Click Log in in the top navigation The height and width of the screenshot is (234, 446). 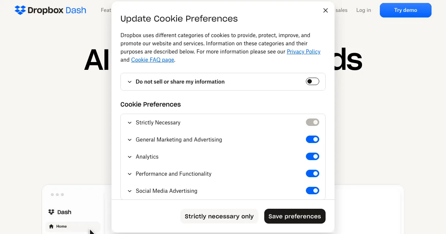coord(363,10)
